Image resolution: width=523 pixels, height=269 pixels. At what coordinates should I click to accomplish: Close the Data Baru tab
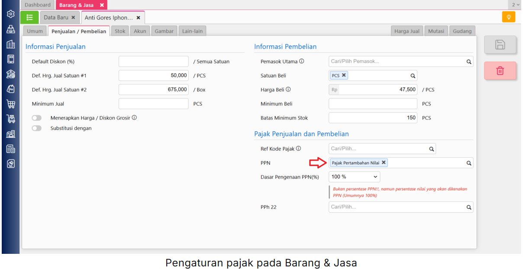click(x=73, y=18)
